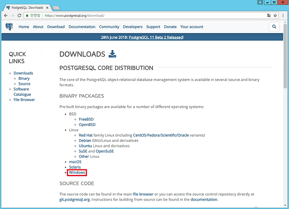Open the Other Linux link
The height and width of the screenshot is (209, 289).
pos(84,157)
